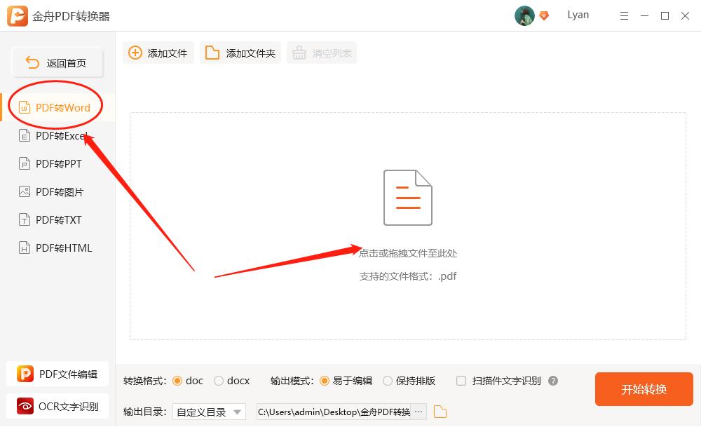Screen dimensions: 701x427
Task: Open the hamburger menu top right
Action: [624, 15]
